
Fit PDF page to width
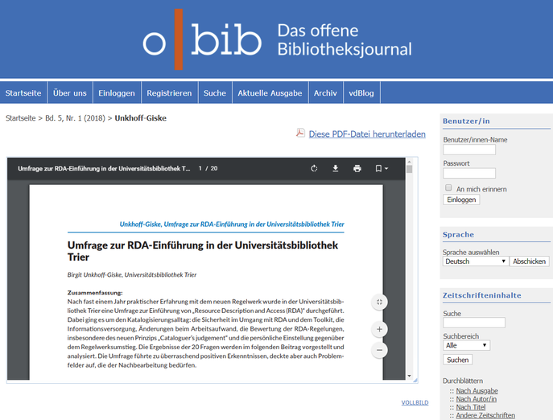click(x=379, y=303)
